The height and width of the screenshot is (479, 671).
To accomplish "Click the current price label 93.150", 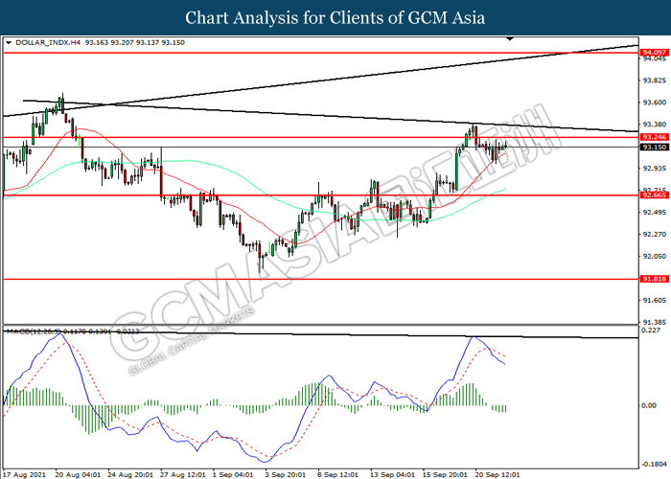I will pyautogui.click(x=655, y=148).
